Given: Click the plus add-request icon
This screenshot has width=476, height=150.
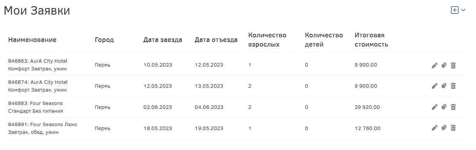Looking at the screenshot, I should [x=455, y=10].
